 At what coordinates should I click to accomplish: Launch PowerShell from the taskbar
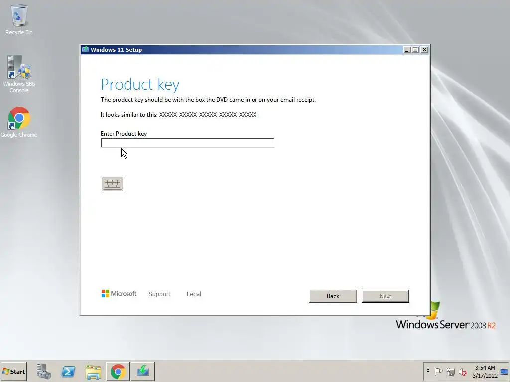point(68,371)
